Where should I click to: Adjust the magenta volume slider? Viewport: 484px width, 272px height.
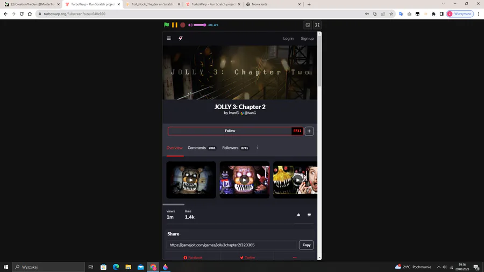[200, 25]
